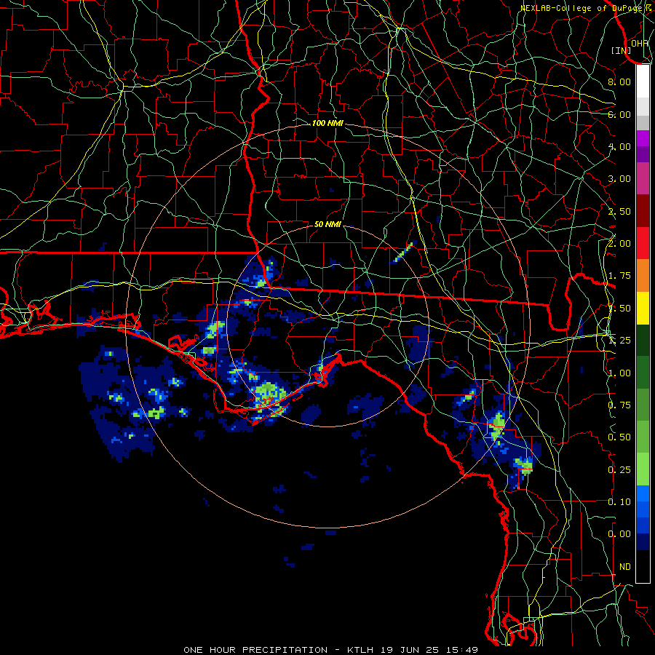Click the 19 JUN 25 date stamp
This screenshot has width=655, height=655.
(411, 650)
